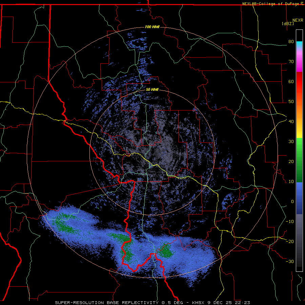Click the 10 value on the dBZ scale
Image resolution: width=305 pixels, height=305 pixels.
coord(291,182)
